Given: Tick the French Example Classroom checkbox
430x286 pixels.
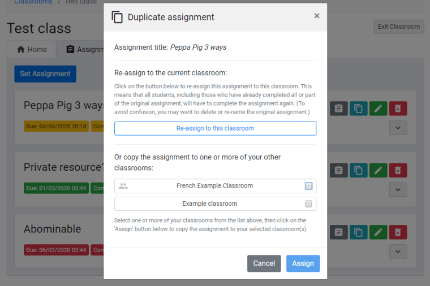Looking at the screenshot, I should point(308,186).
